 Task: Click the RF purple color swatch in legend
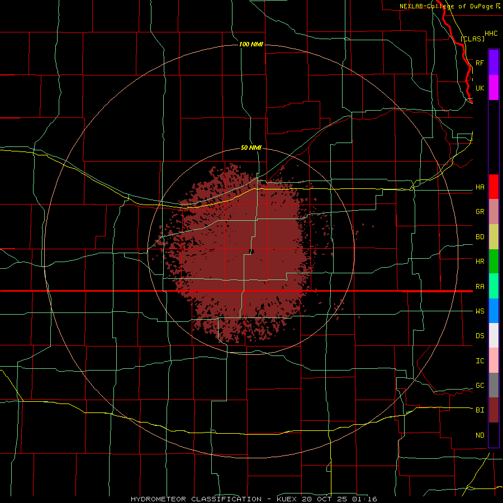pos(493,63)
